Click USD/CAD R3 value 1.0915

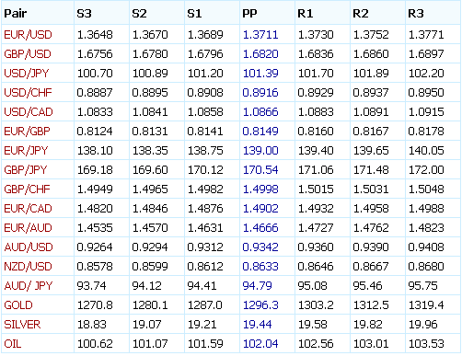click(x=426, y=112)
